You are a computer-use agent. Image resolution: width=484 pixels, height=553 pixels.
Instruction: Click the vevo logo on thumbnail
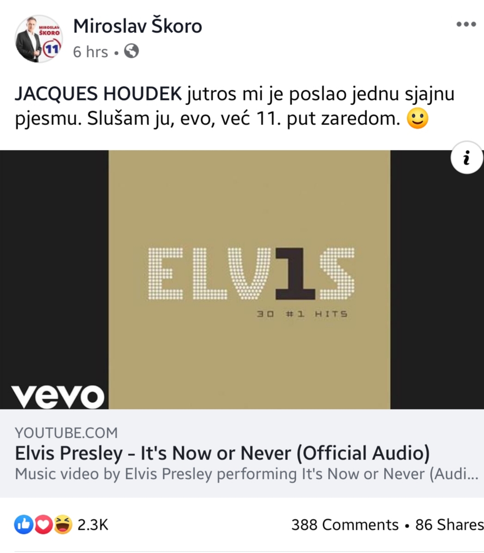58,397
